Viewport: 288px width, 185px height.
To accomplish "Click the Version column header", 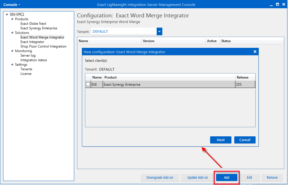I will coord(174,41).
